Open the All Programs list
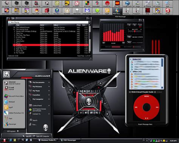The width and height of the screenshot is (179, 143). 13,131
